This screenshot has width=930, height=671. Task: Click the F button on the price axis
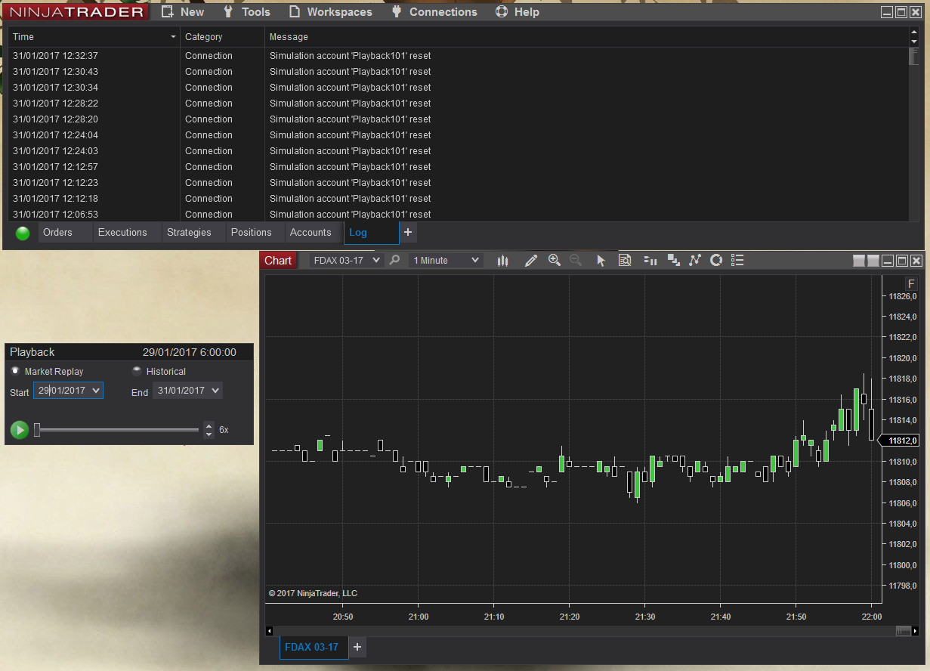point(911,284)
